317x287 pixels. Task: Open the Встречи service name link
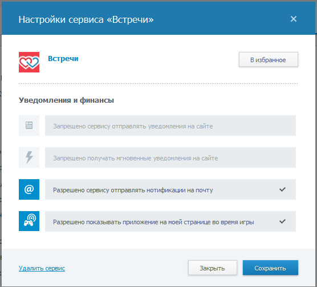pyautogui.click(x=63, y=58)
